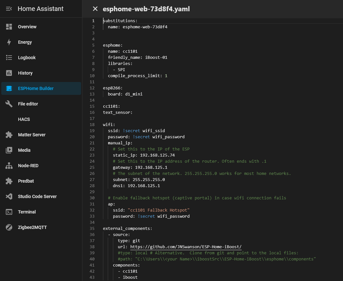Open Matter Server label in sidebar
Viewport: 343px width, 281px height.
[32, 135]
